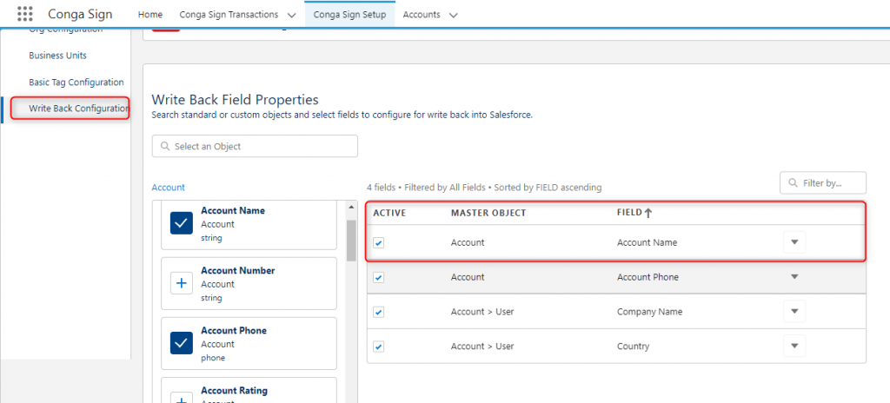Click Account > User in Country row
The image size is (890, 403).
pyautogui.click(x=482, y=347)
